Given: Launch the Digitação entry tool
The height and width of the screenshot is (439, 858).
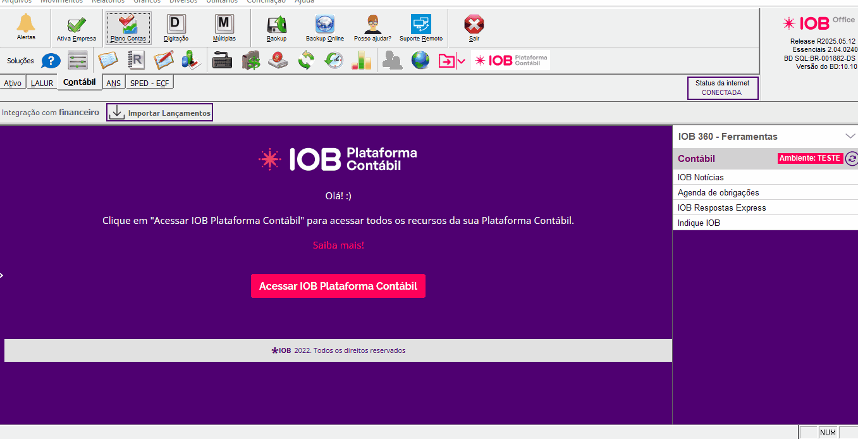Looking at the screenshot, I should [176, 27].
